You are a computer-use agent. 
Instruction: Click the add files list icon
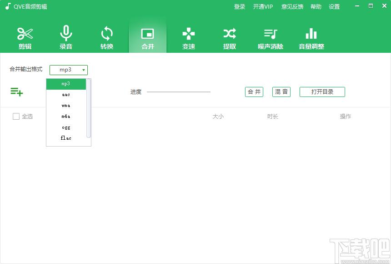tap(17, 91)
